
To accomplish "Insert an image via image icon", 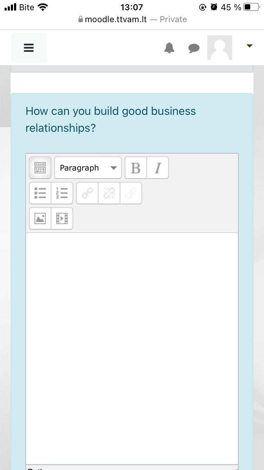I will [x=40, y=218].
